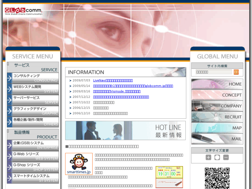Click the arrow icon beside Graphic design
The width and height of the screenshot is (252, 189).
[9, 111]
